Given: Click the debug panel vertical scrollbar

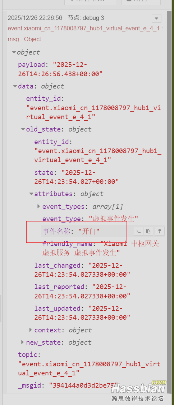Looking at the screenshot, I should point(169,202).
